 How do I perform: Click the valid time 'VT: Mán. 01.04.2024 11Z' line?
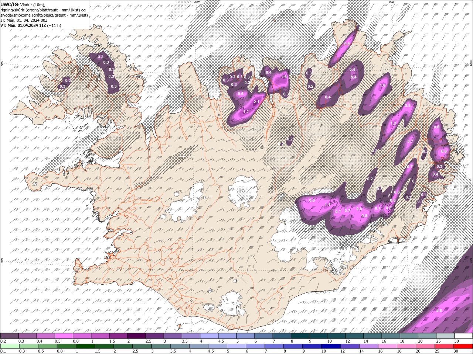point(23,25)
